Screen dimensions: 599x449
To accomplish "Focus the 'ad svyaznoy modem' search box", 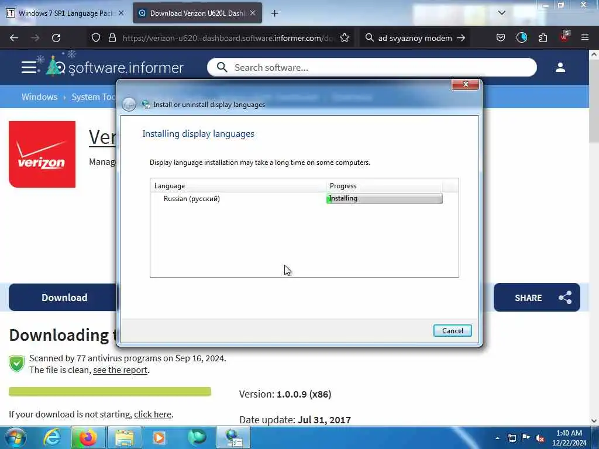I will 415,38.
